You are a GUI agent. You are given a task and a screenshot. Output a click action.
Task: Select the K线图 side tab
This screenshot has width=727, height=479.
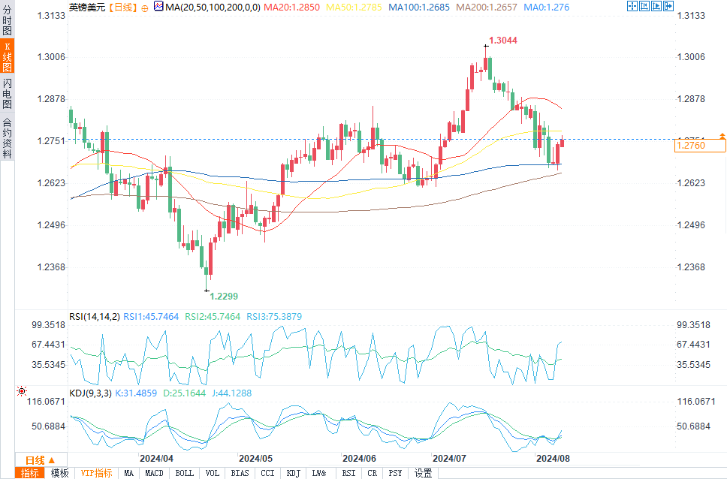(x=7, y=56)
